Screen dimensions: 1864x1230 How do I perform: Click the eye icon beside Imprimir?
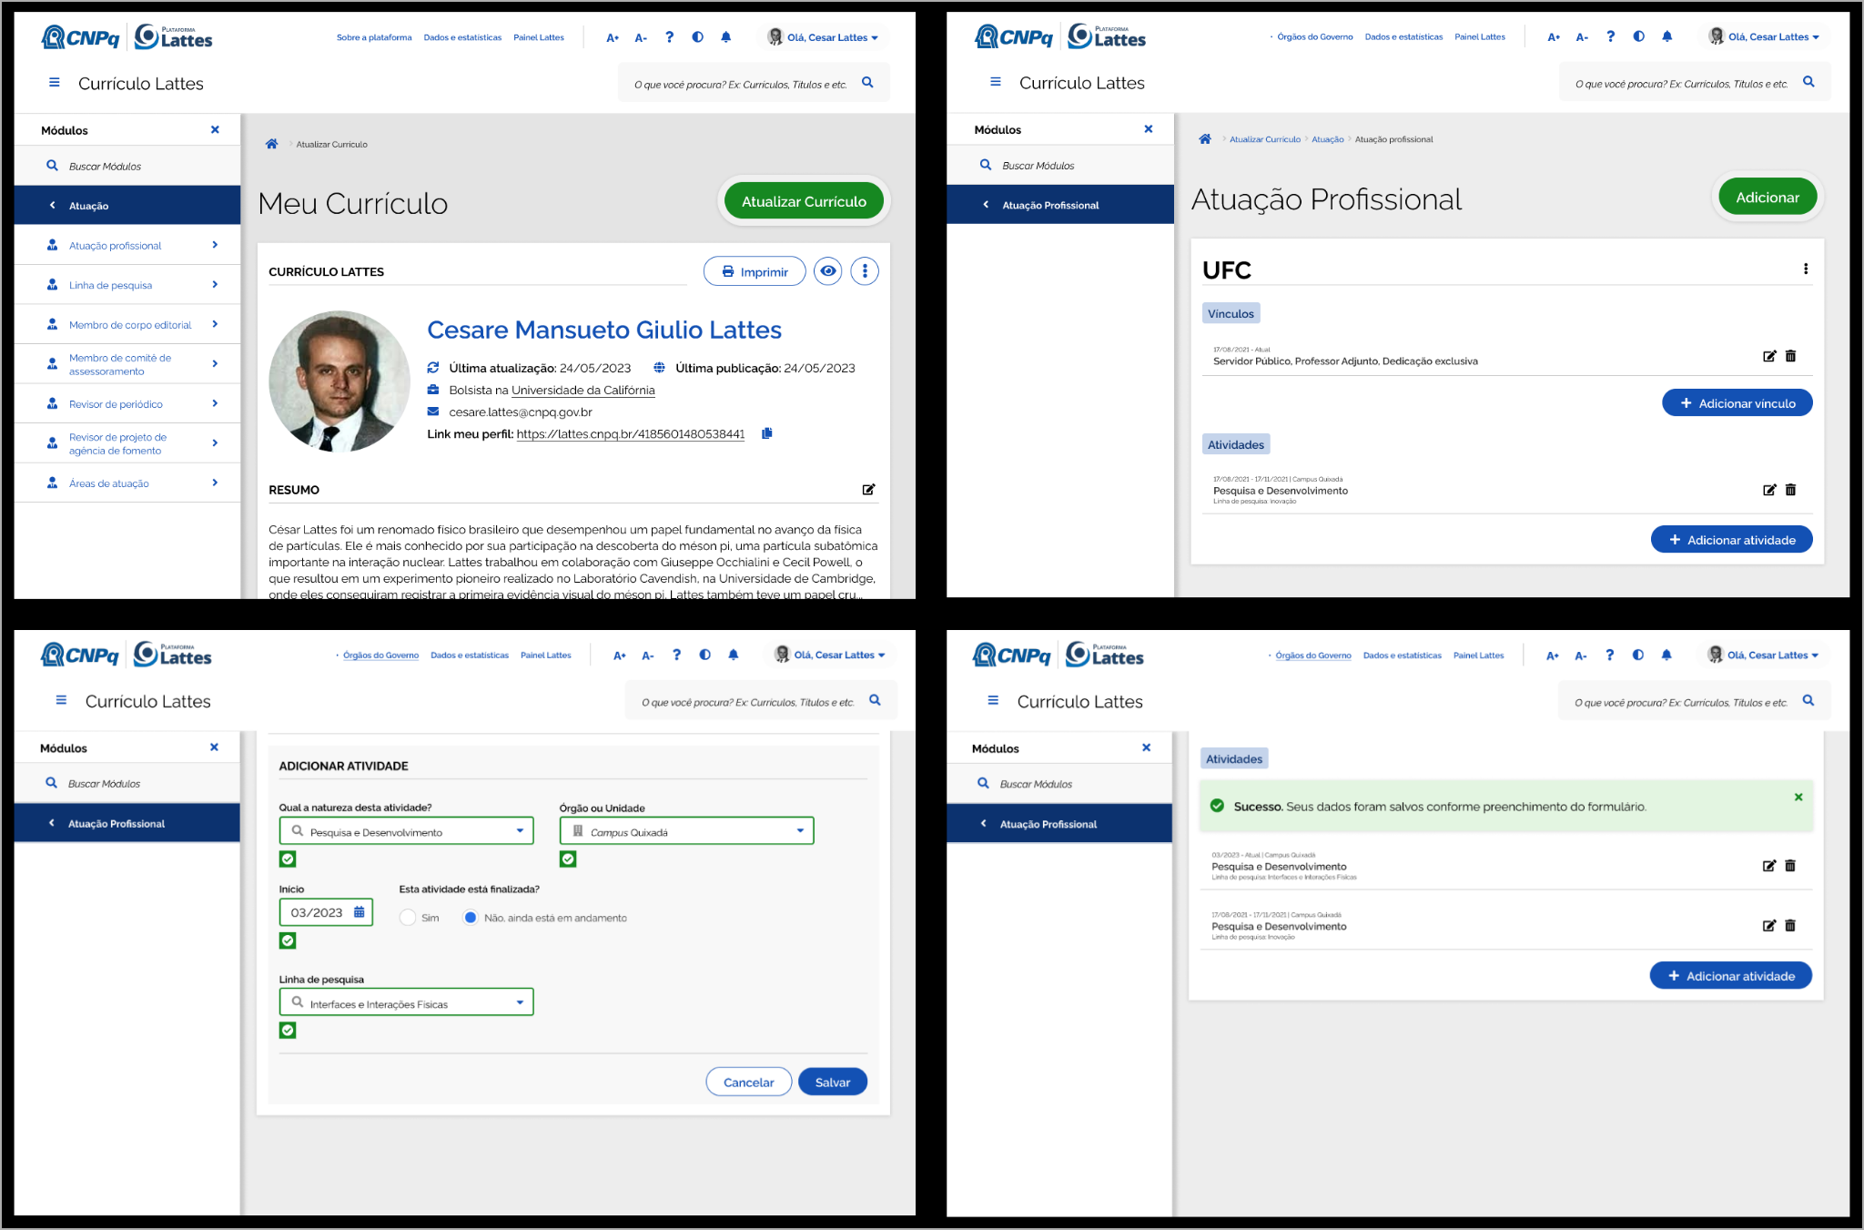[827, 271]
